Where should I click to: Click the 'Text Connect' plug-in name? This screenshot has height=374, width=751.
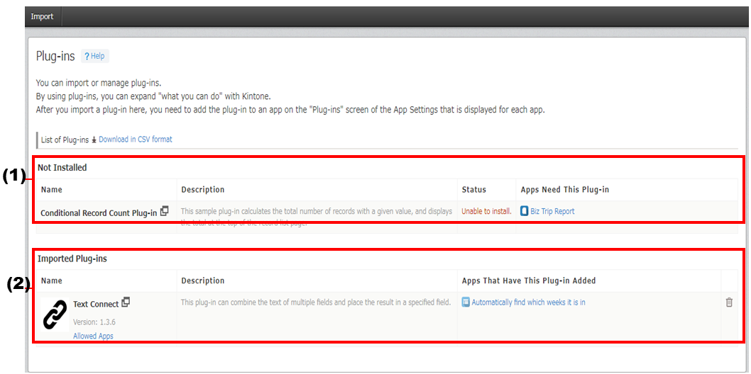tap(96, 304)
